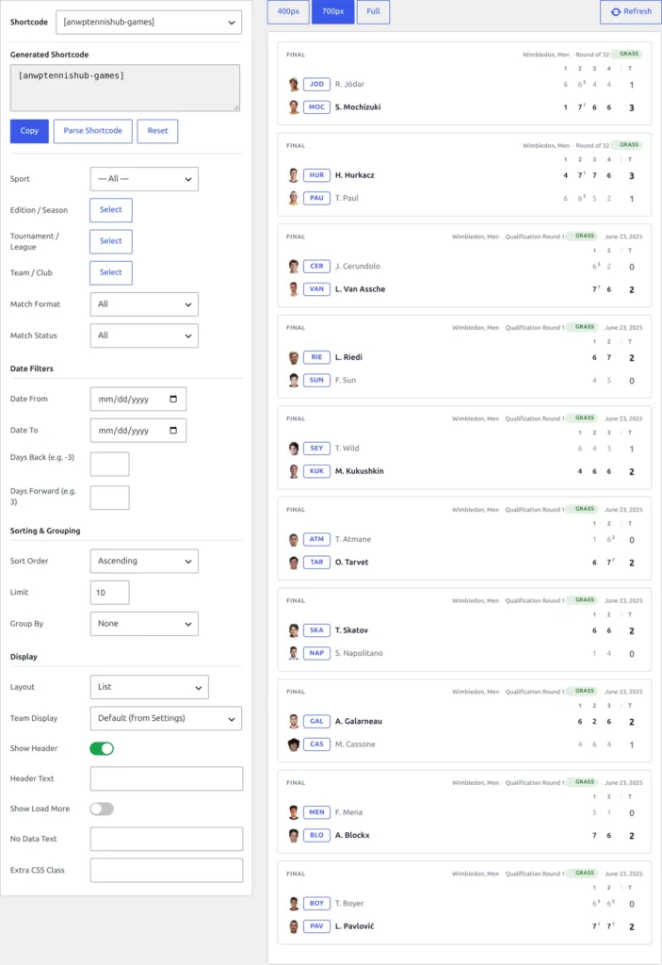Click A. Blockx player avatar
The image size is (662, 965).
[294, 835]
